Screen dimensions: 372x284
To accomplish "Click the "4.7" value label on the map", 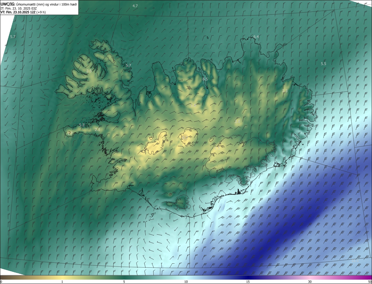I will pos(135,6).
